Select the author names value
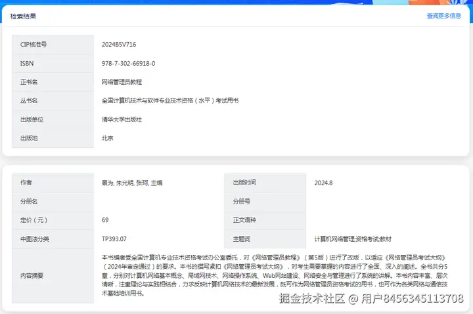The width and height of the screenshot is (473, 314). tap(132, 183)
